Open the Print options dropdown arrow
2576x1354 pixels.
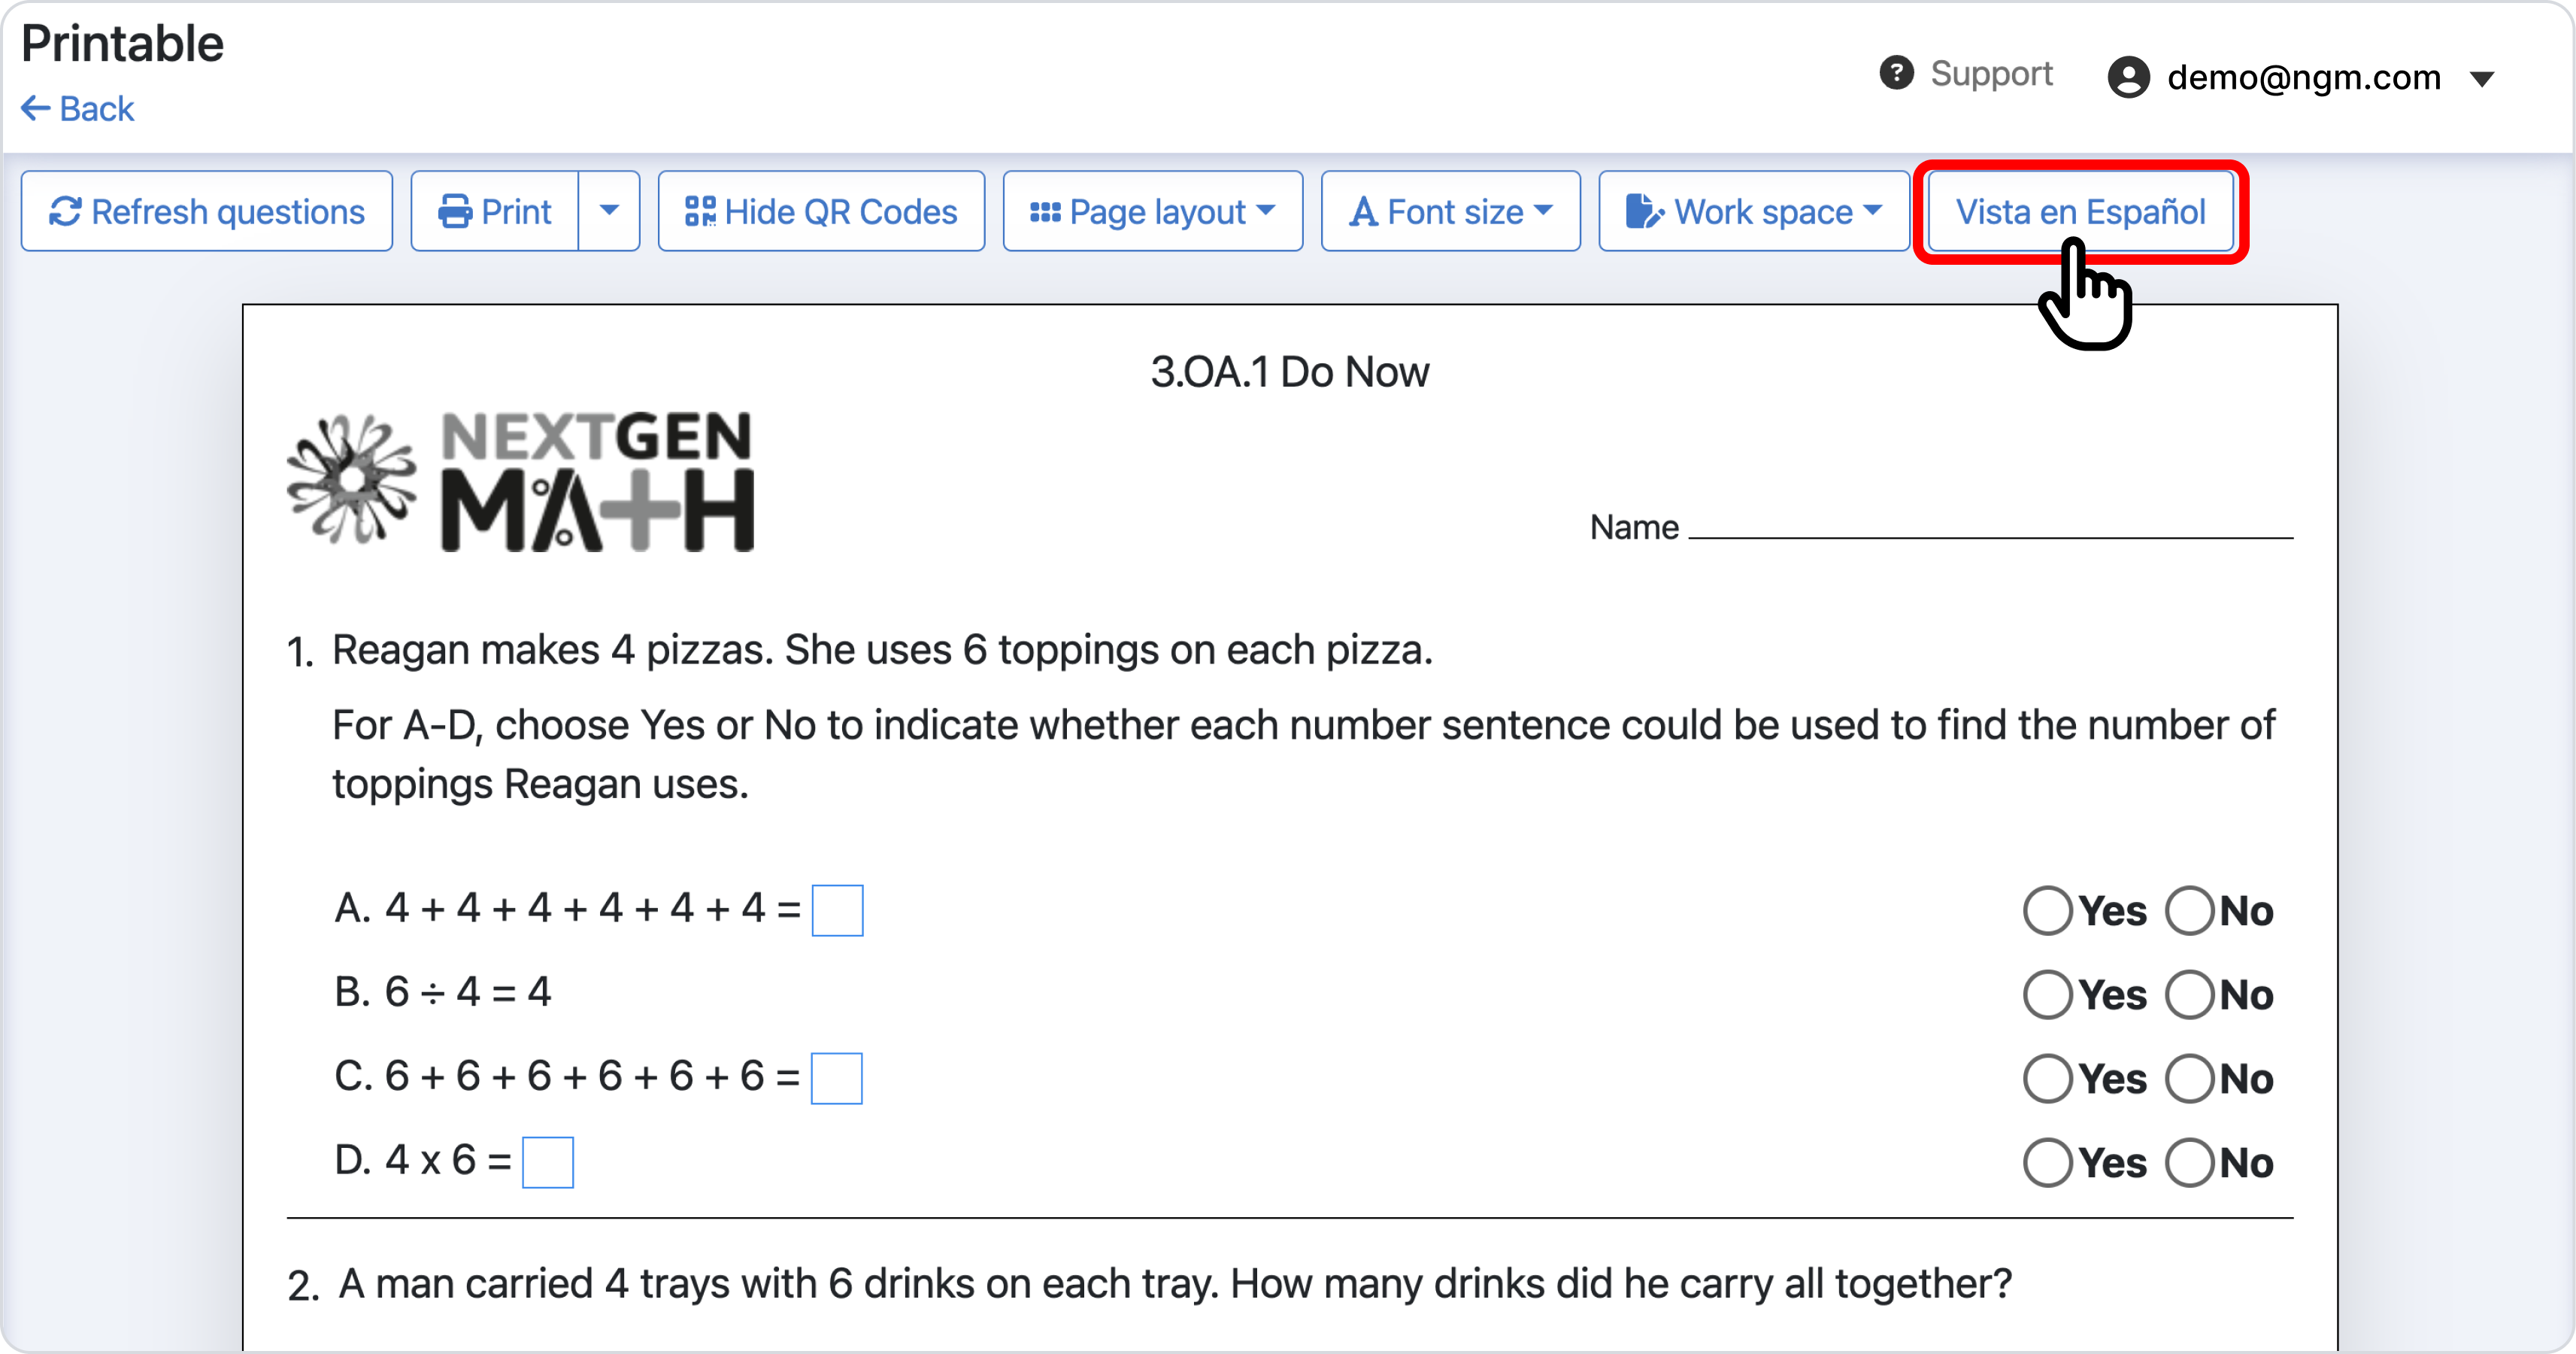[x=609, y=211]
